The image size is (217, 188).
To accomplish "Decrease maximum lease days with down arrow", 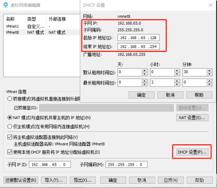I will [145, 84].
